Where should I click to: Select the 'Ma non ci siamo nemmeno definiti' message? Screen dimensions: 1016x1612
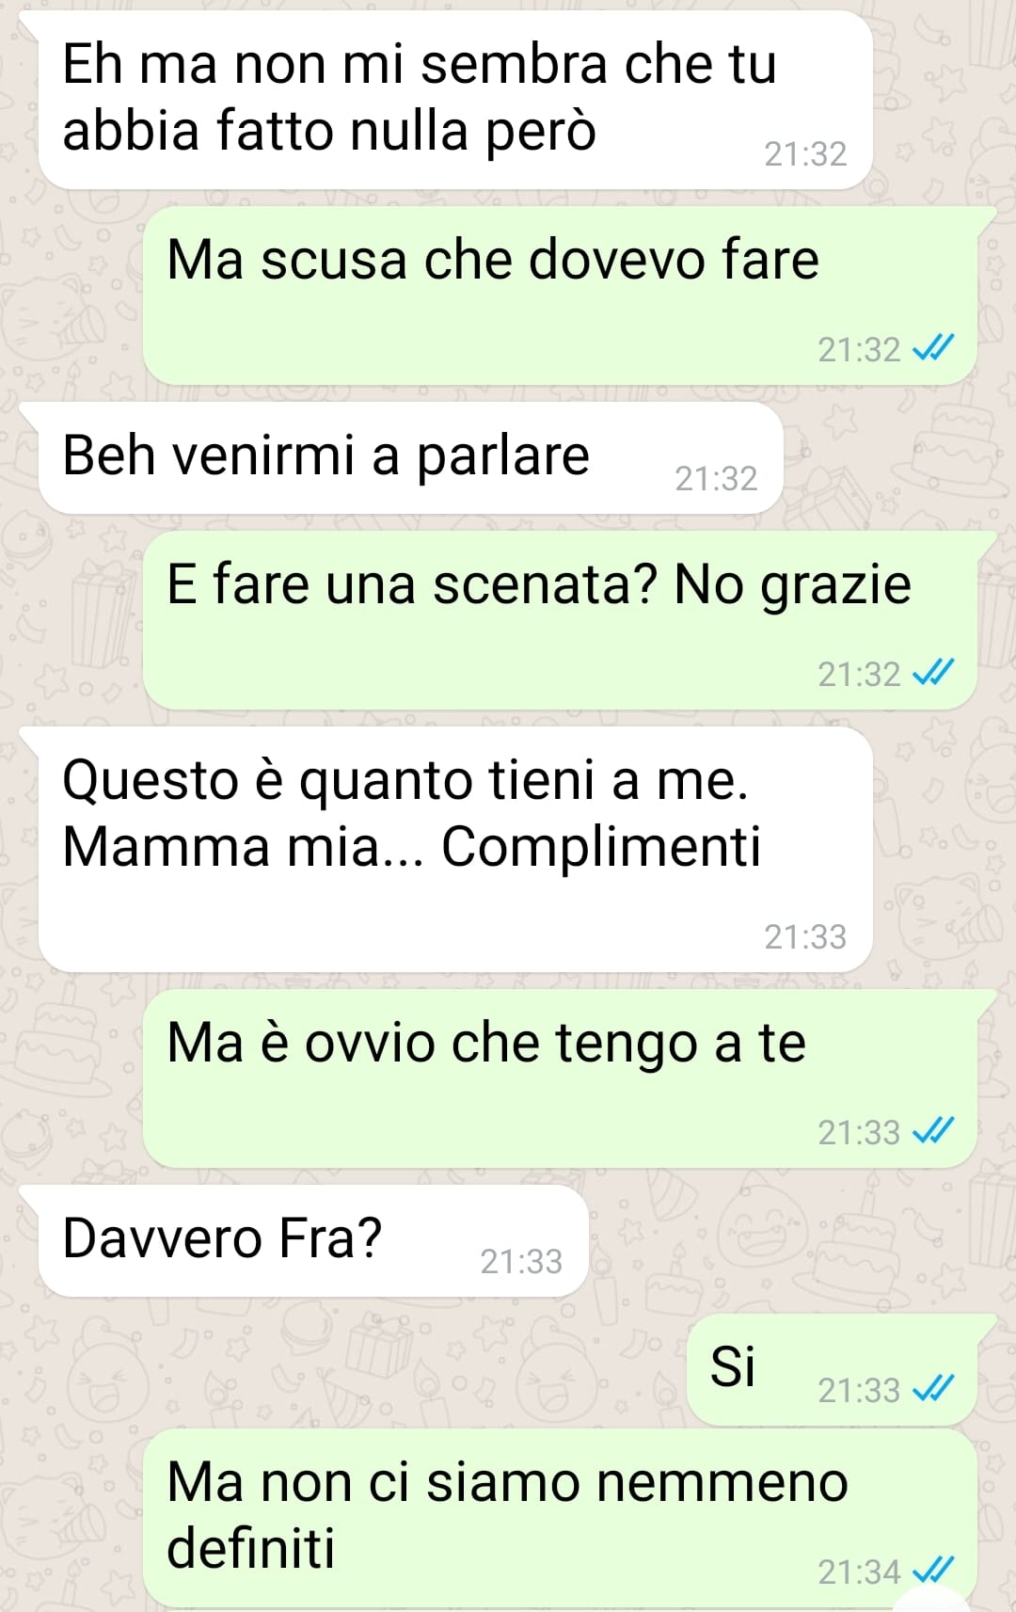tap(560, 1518)
